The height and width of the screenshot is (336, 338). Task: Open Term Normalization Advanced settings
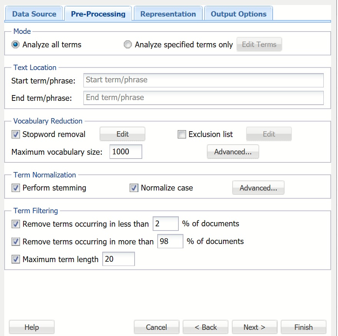click(258, 188)
